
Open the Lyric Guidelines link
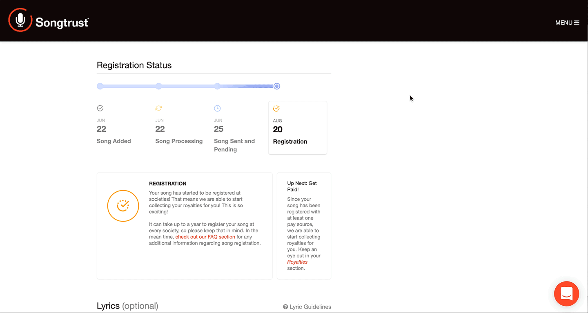(310, 307)
